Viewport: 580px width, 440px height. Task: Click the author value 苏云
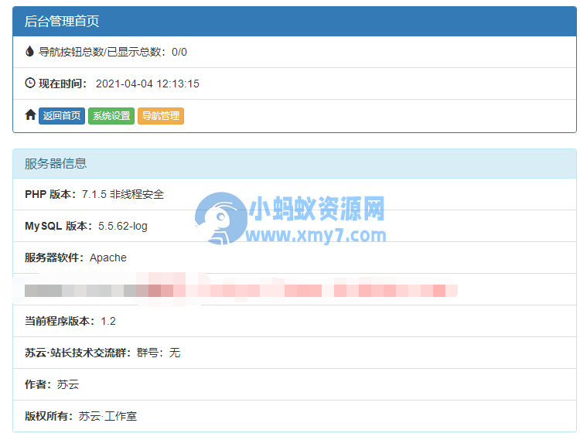point(68,384)
